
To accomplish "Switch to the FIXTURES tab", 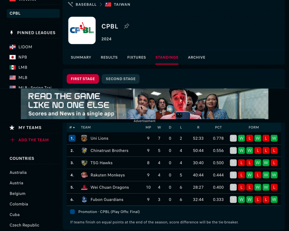I will click(x=136, y=57).
